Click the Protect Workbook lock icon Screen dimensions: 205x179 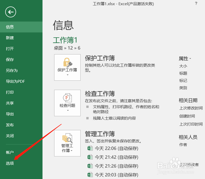[68, 63]
